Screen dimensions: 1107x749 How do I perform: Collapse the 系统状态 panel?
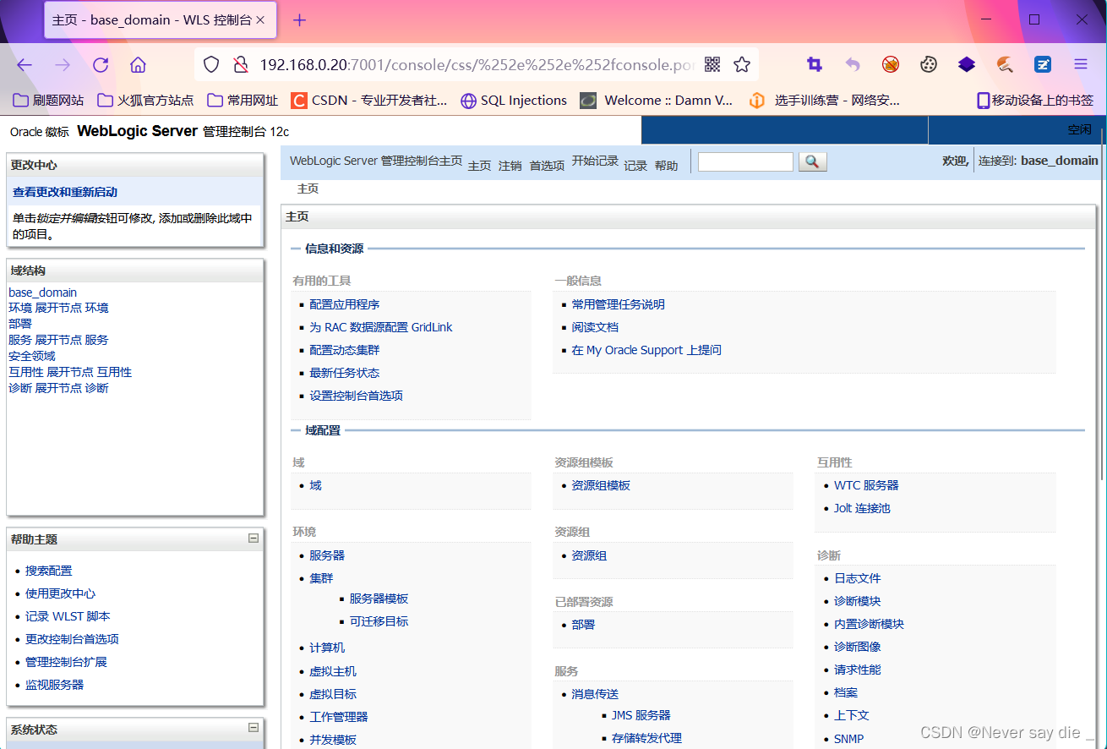tap(253, 727)
